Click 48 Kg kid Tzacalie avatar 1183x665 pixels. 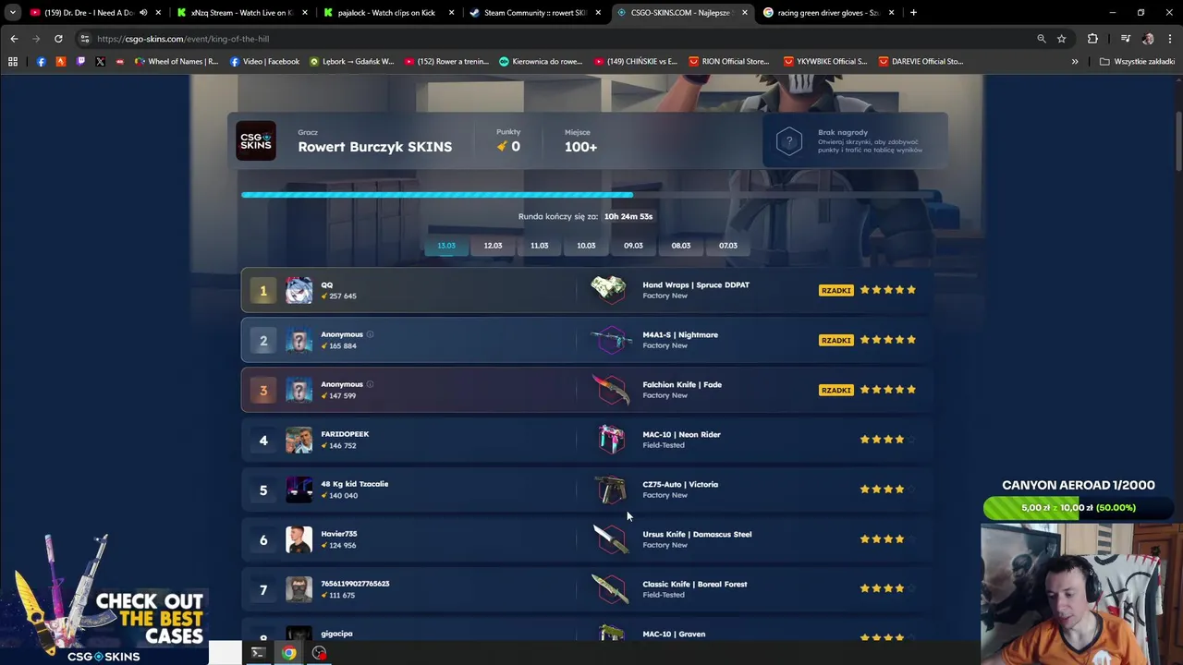[299, 490]
